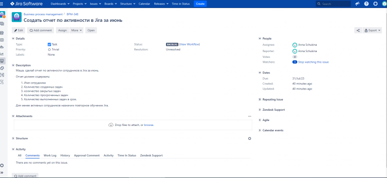Open the More actions dropdown
The width and height of the screenshot is (387, 178).
[x=77, y=30]
